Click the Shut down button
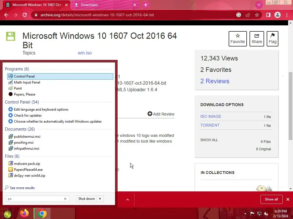The width and height of the screenshot is (293, 219). (86, 199)
